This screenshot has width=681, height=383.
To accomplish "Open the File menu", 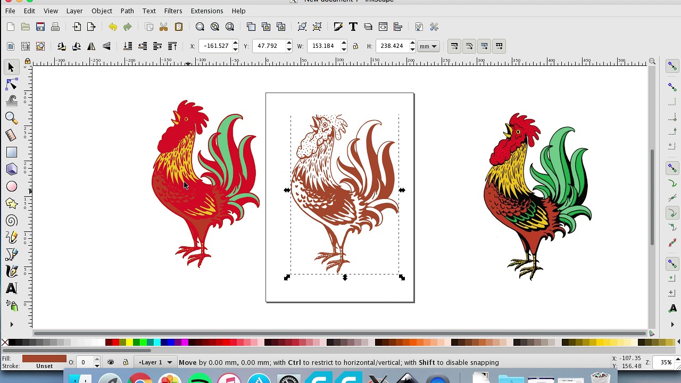I will pyautogui.click(x=10, y=11).
